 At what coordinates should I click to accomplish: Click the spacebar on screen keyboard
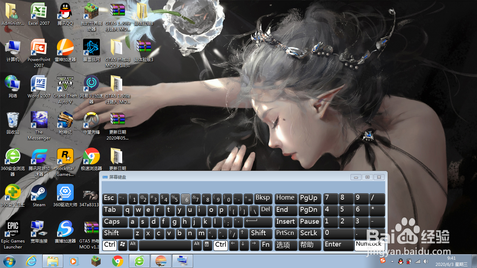[x=165, y=245]
